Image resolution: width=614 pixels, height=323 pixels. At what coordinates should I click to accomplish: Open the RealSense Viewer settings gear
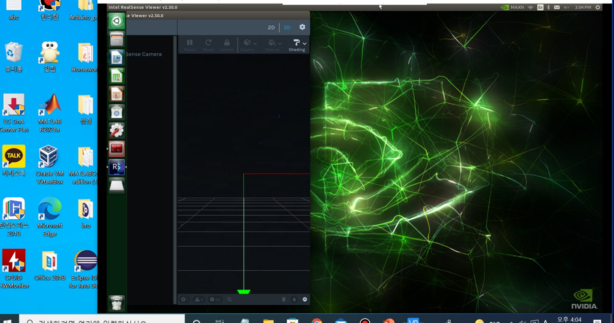(302, 27)
